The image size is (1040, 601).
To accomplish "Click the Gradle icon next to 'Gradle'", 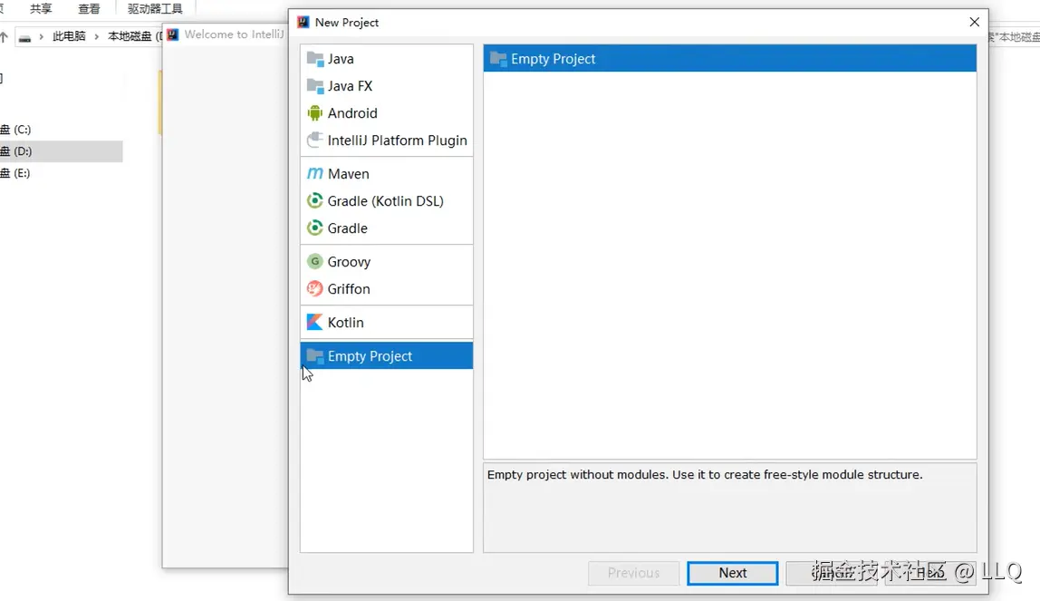I will click(315, 228).
